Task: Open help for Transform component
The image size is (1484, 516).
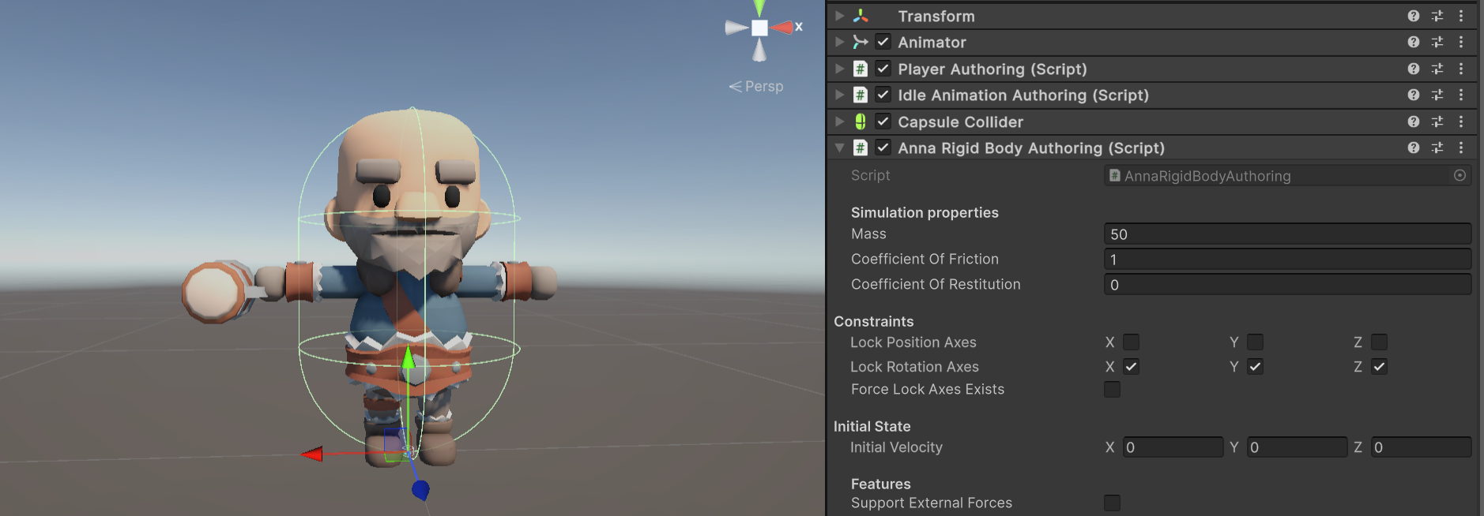Action: 1414,16
